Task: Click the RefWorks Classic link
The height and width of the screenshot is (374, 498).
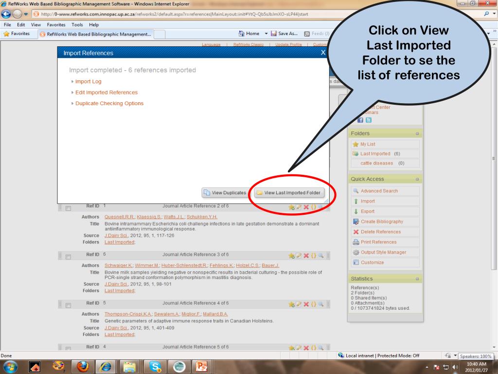Action: pyautogui.click(x=249, y=44)
